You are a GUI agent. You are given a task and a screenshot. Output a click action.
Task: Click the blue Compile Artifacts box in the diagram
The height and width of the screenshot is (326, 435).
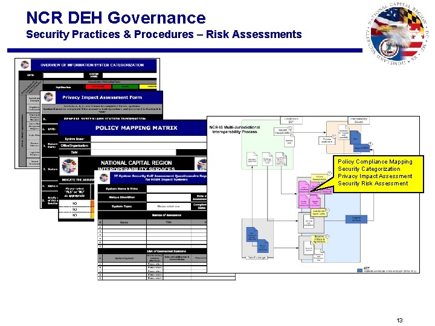pyautogui.click(x=356, y=219)
